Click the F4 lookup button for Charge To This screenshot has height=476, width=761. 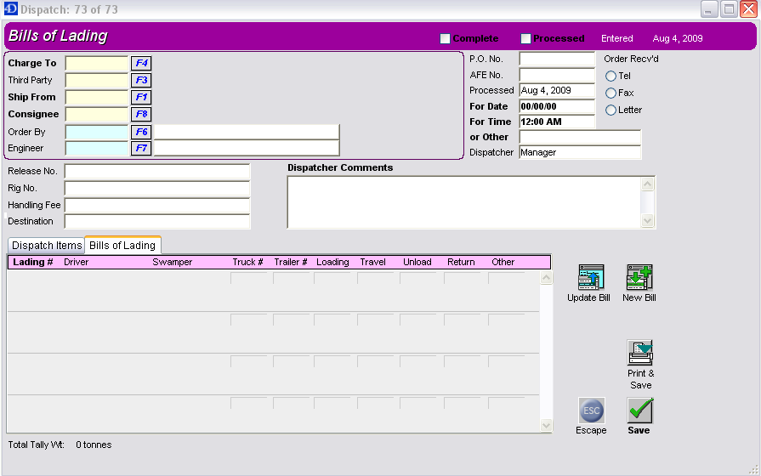point(141,63)
